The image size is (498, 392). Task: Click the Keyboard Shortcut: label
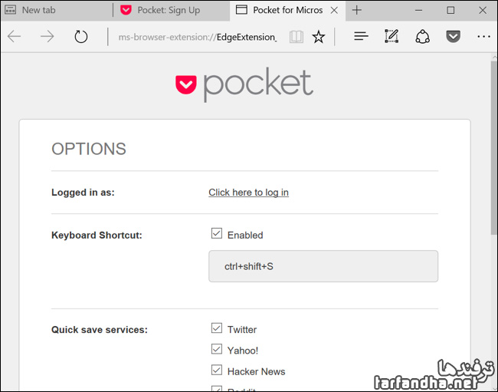(97, 236)
